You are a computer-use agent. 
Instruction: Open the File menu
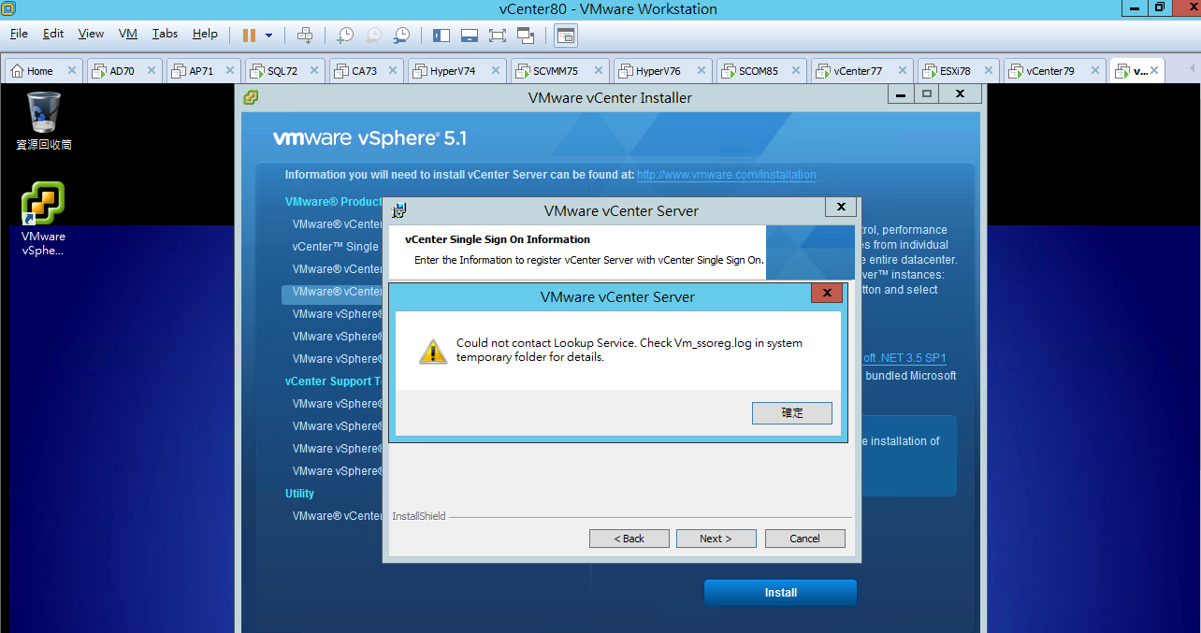[x=19, y=34]
